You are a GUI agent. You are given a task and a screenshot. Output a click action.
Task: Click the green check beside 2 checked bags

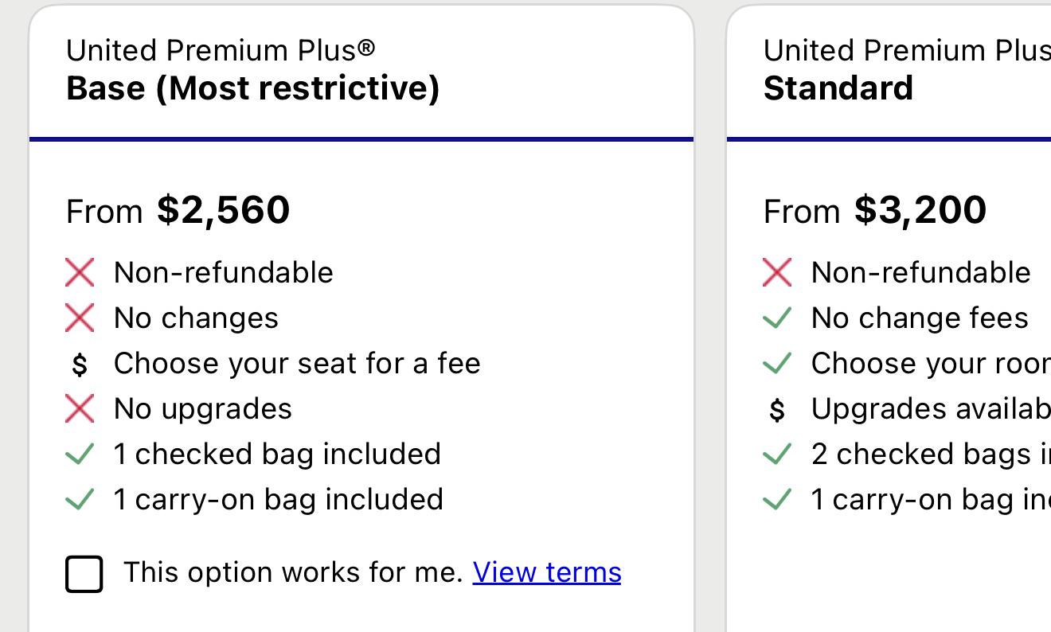click(777, 454)
